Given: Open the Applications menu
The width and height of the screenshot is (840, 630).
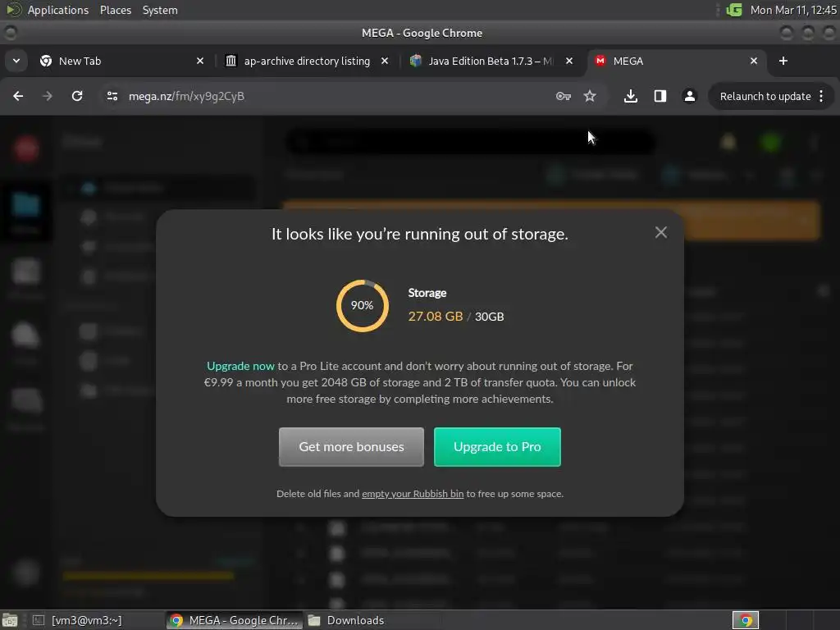Looking at the screenshot, I should [58, 10].
